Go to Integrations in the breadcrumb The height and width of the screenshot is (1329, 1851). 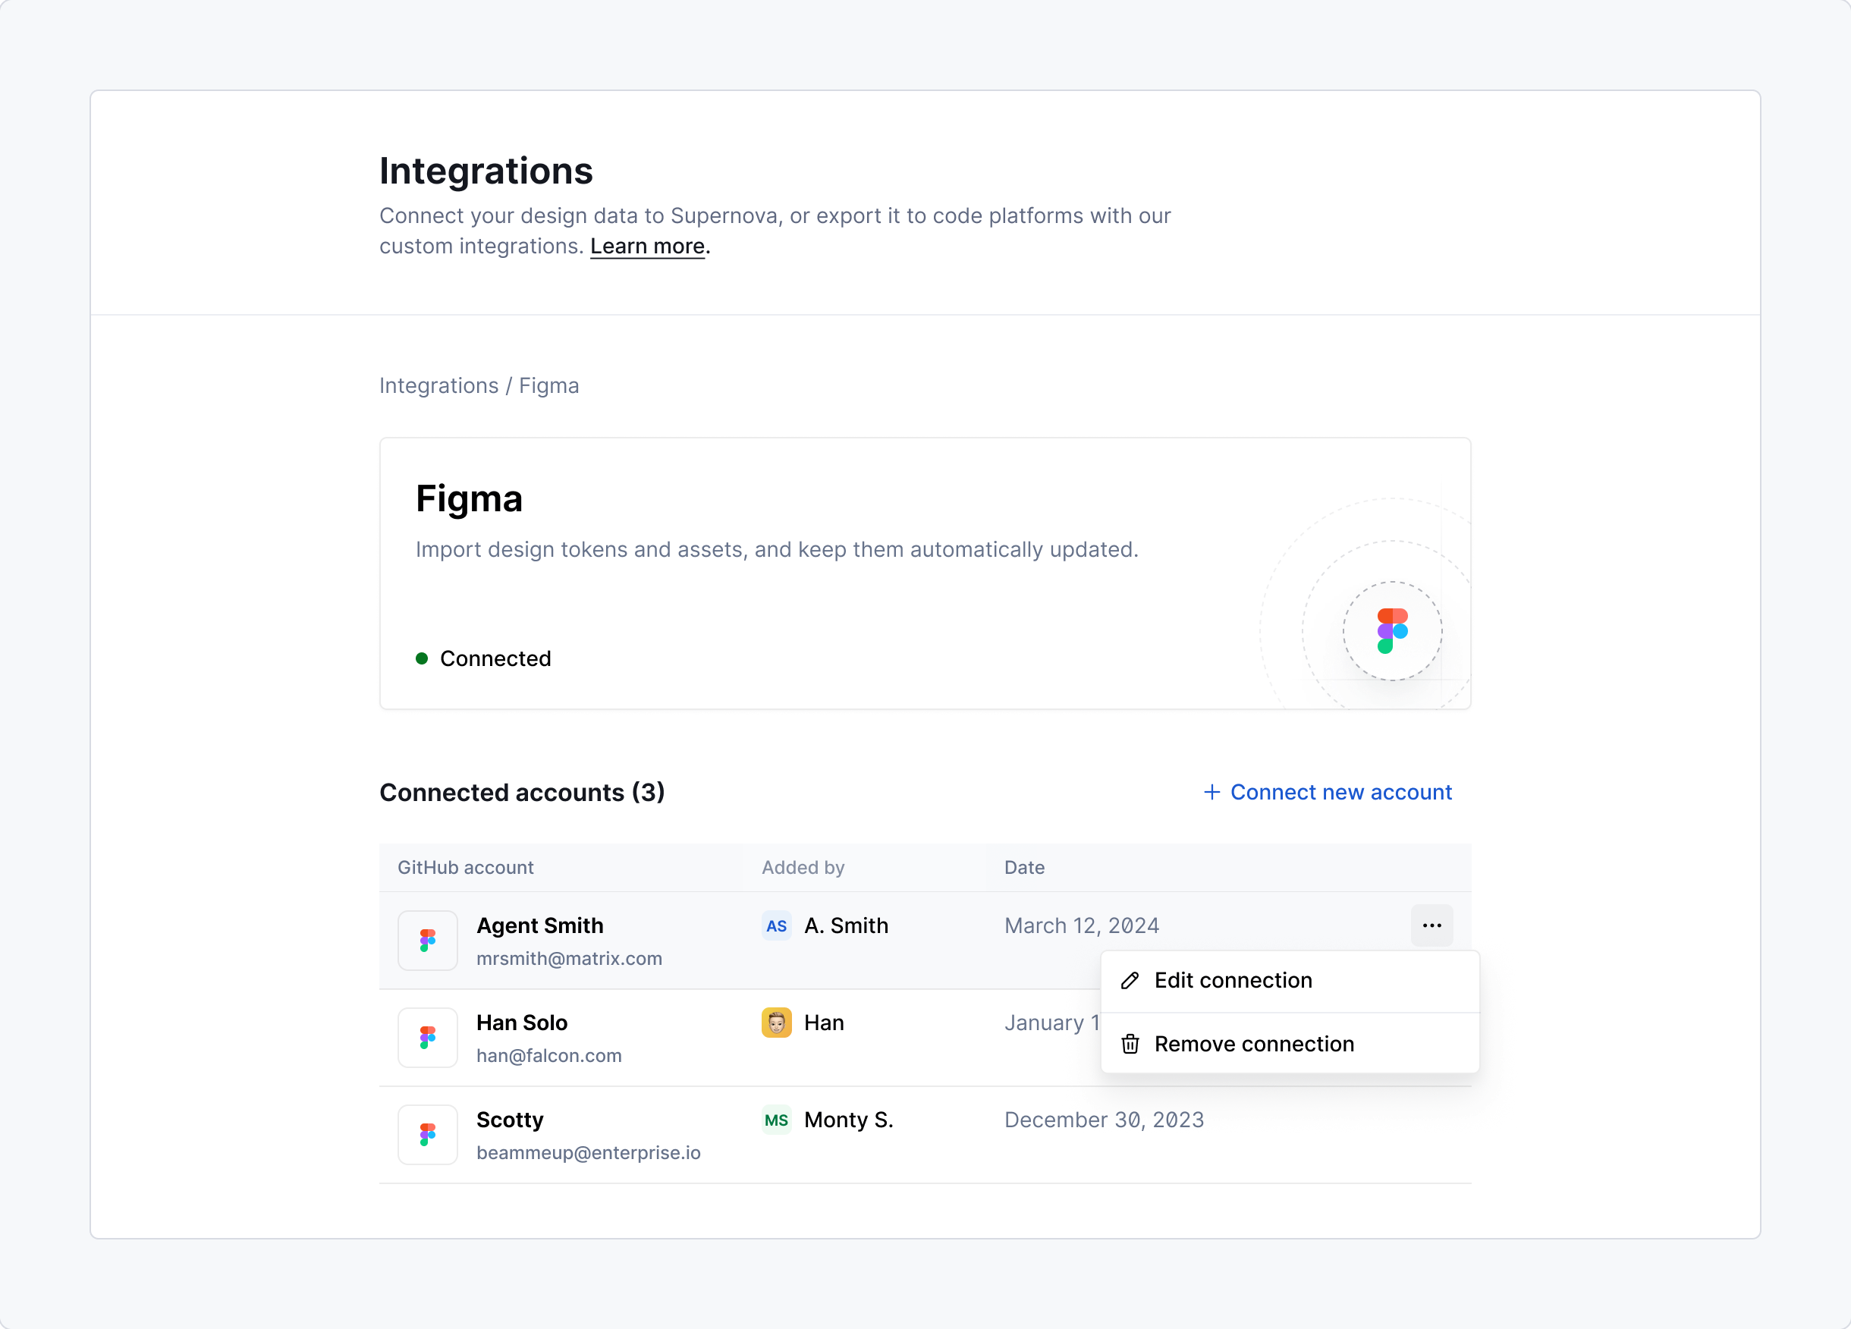coord(439,385)
